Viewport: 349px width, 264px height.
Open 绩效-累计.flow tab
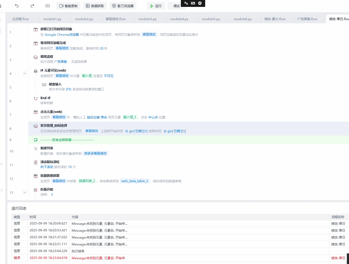click(275, 19)
